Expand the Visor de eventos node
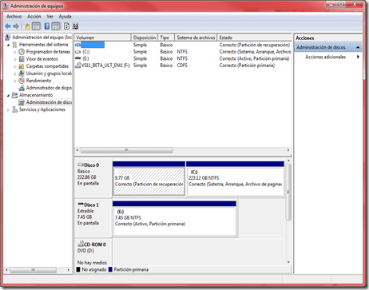The height and width of the screenshot is (290, 369). tap(15, 59)
